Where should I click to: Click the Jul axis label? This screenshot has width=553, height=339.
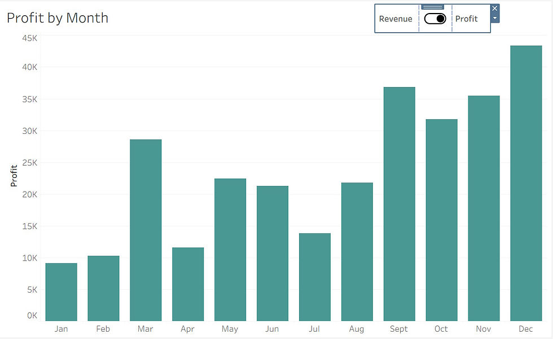314,329
